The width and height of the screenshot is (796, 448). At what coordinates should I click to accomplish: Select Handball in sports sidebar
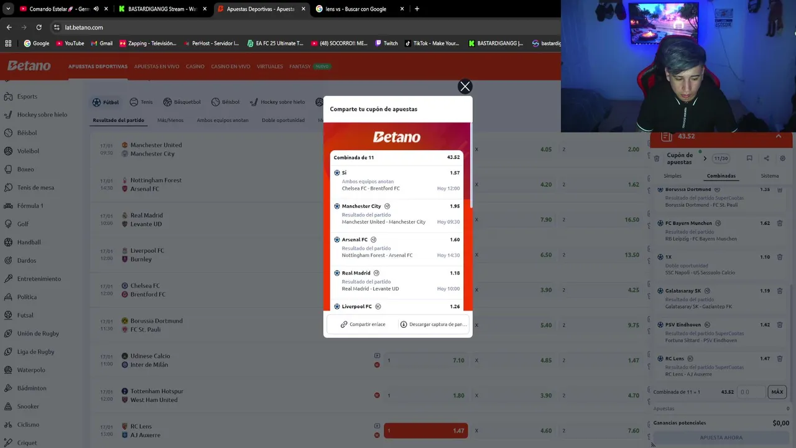pyautogui.click(x=29, y=242)
